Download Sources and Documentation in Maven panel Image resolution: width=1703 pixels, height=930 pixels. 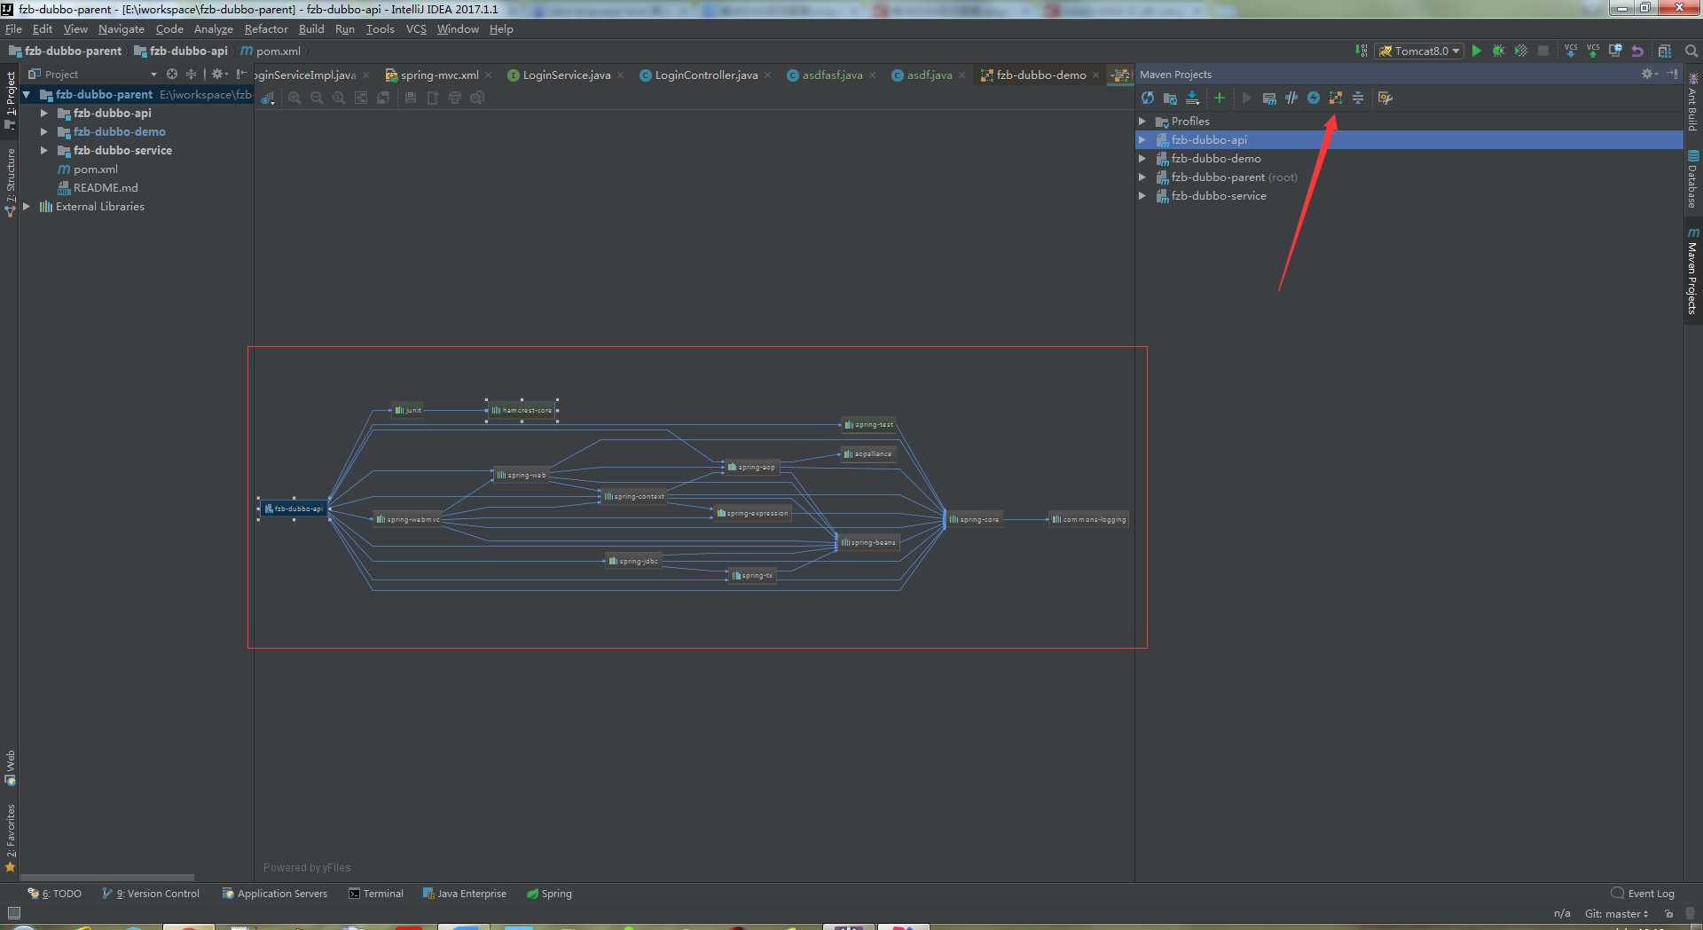[x=1193, y=98]
